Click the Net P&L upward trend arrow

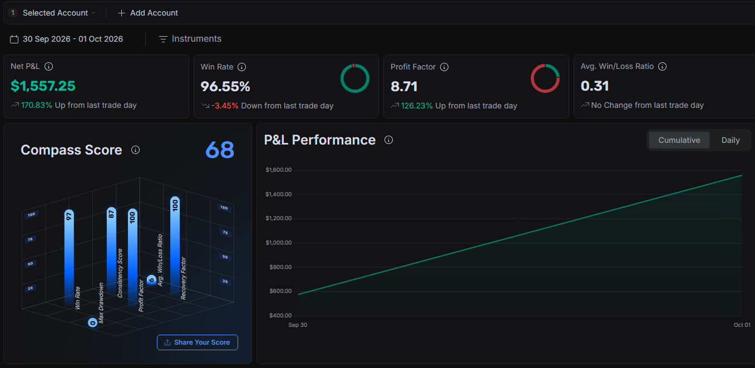click(14, 105)
